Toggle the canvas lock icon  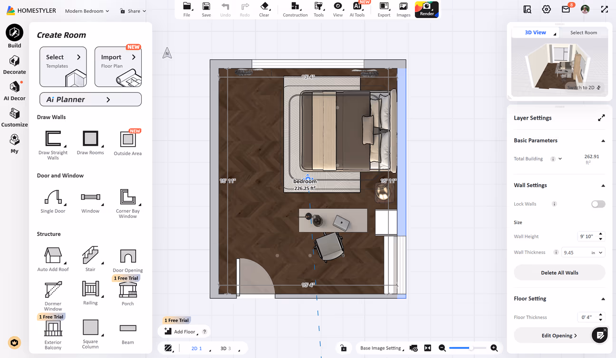pos(343,348)
